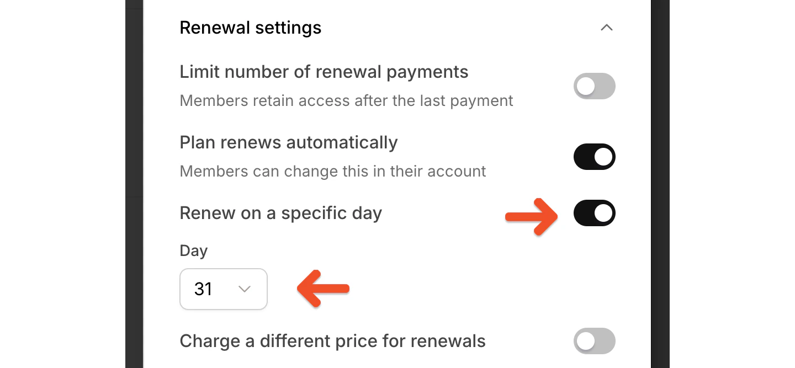Click the value 31 in the Day selector
The width and height of the screenshot is (795, 368).
coord(204,289)
